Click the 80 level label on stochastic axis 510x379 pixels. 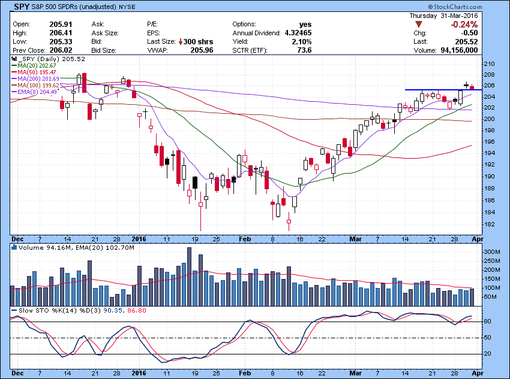coord(488,322)
